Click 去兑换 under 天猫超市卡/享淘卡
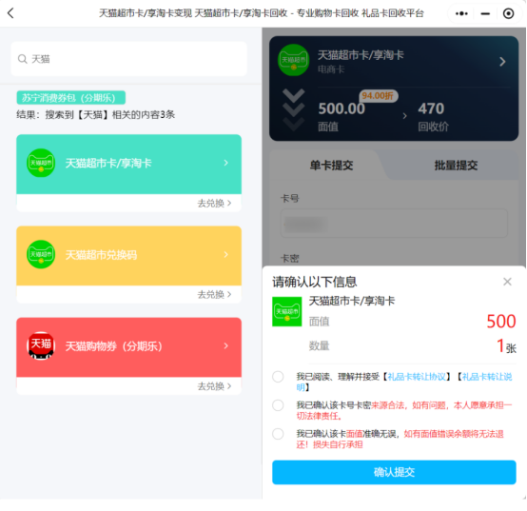Image resolution: width=527 pixels, height=511 pixels. (214, 204)
